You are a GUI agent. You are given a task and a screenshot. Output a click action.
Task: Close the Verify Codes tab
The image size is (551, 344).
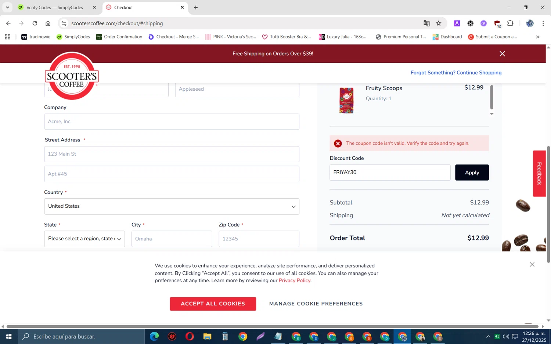94,7
